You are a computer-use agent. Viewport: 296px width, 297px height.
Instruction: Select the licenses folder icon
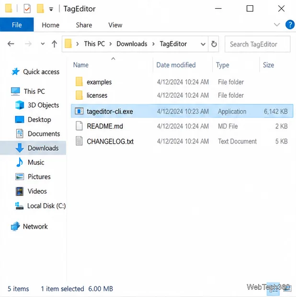click(79, 95)
